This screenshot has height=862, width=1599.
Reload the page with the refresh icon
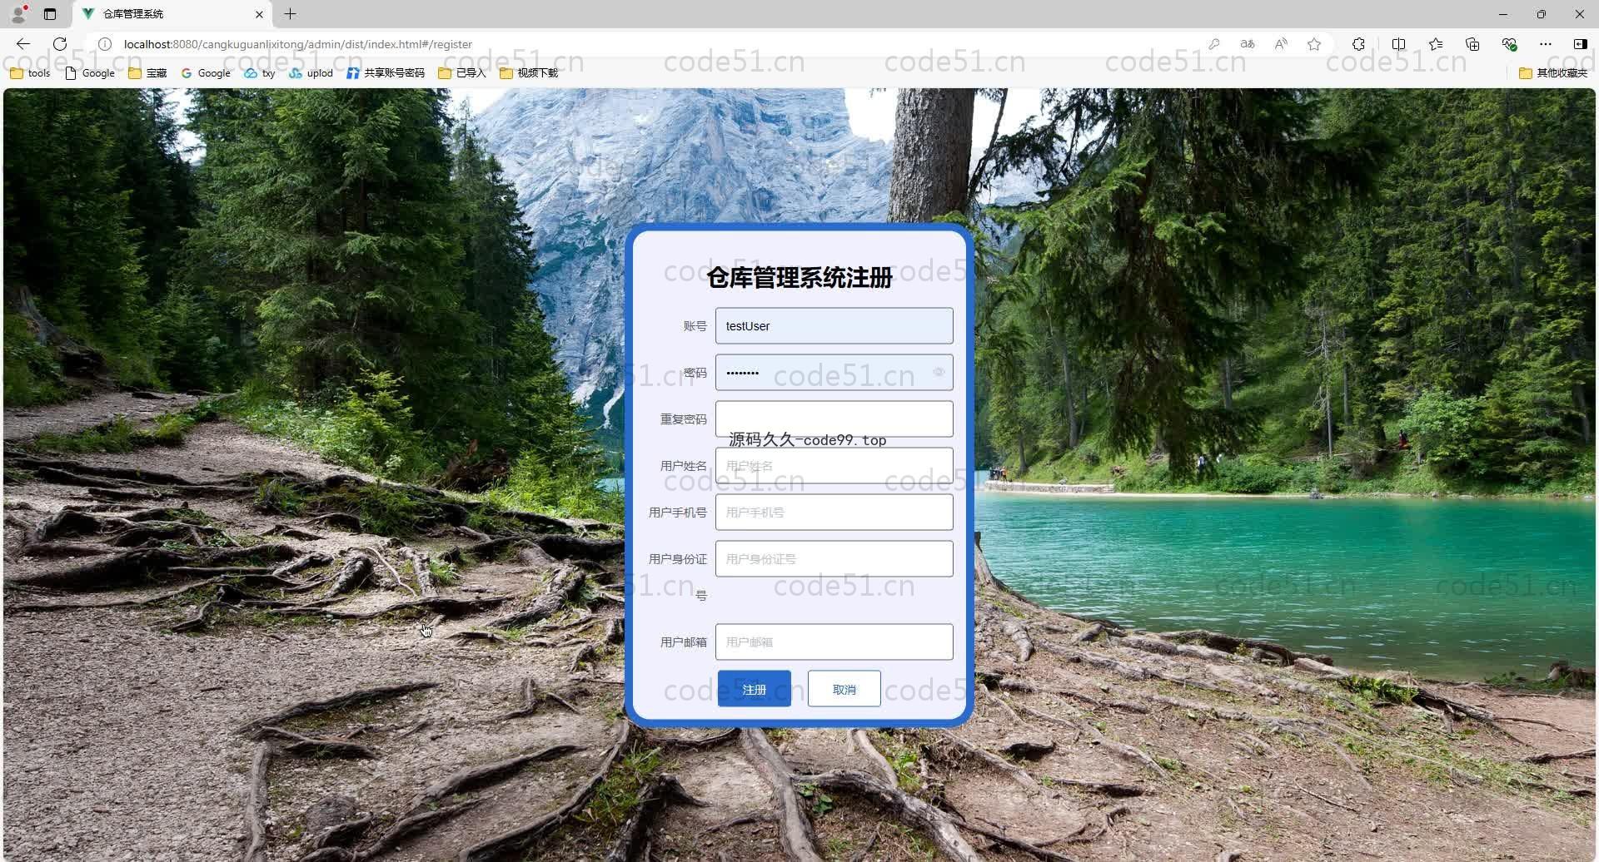click(60, 44)
